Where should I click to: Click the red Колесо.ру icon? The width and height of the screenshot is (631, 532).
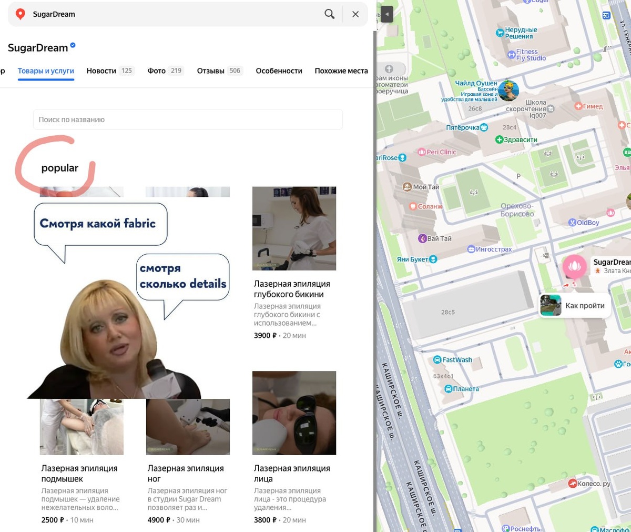coord(573,483)
